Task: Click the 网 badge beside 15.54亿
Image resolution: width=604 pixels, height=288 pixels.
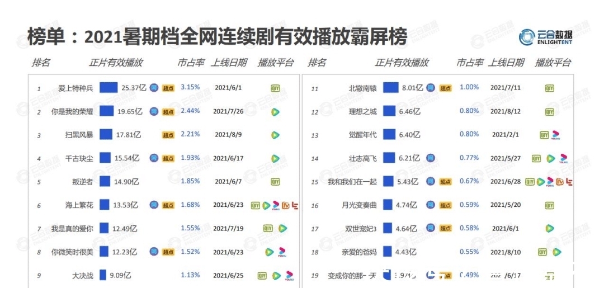Action: click(x=154, y=158)
